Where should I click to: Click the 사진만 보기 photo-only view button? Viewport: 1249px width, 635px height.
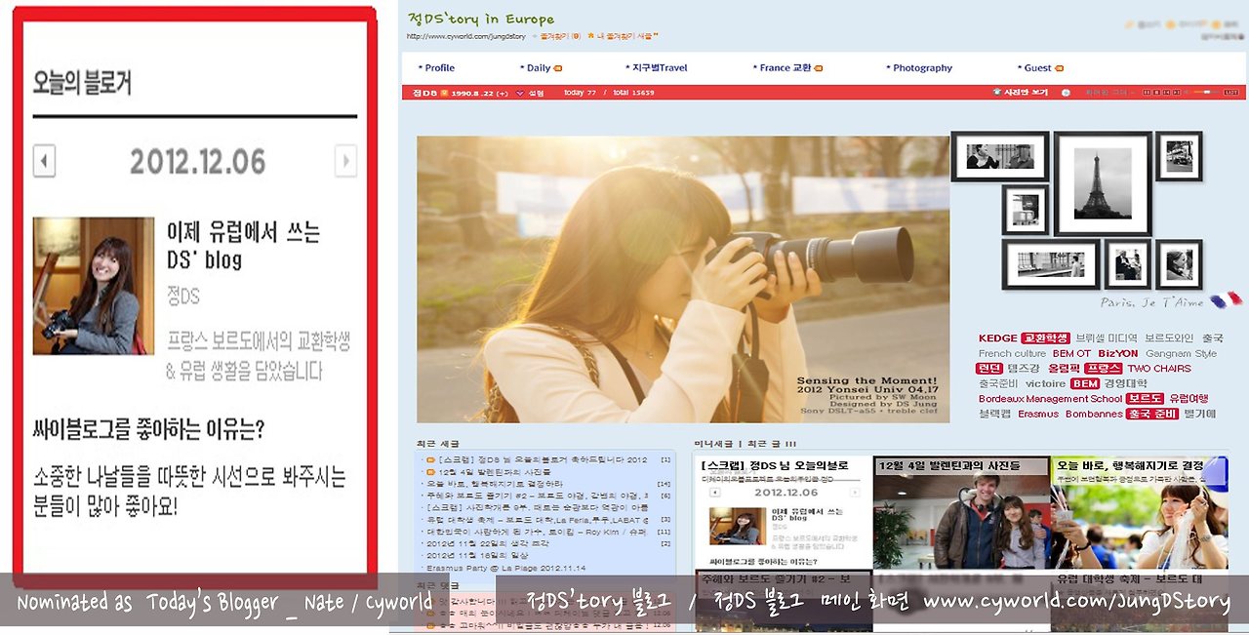tap(1020, 93)
